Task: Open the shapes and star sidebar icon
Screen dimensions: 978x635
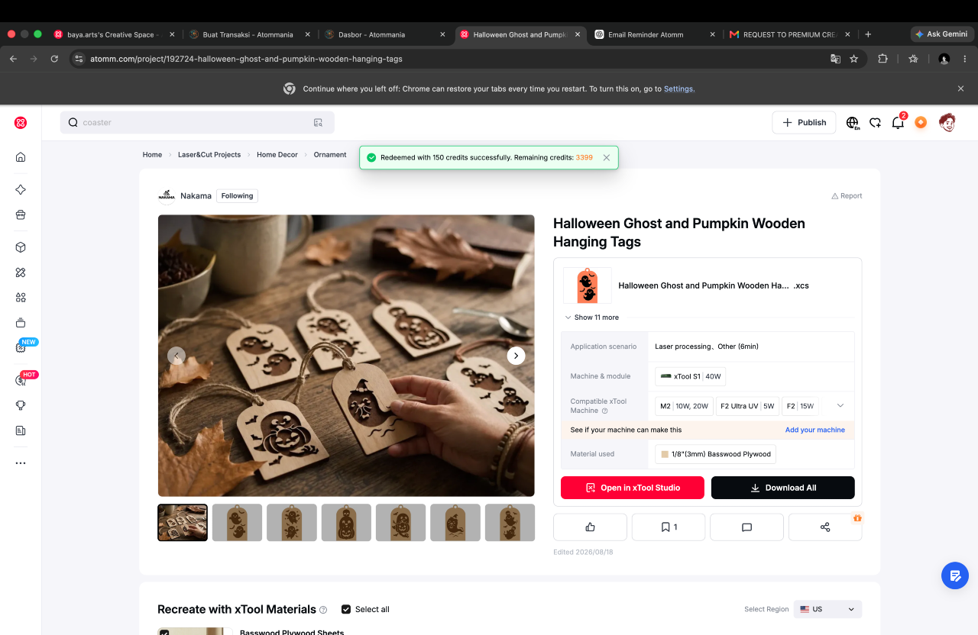Action: (x=21, y=298)
